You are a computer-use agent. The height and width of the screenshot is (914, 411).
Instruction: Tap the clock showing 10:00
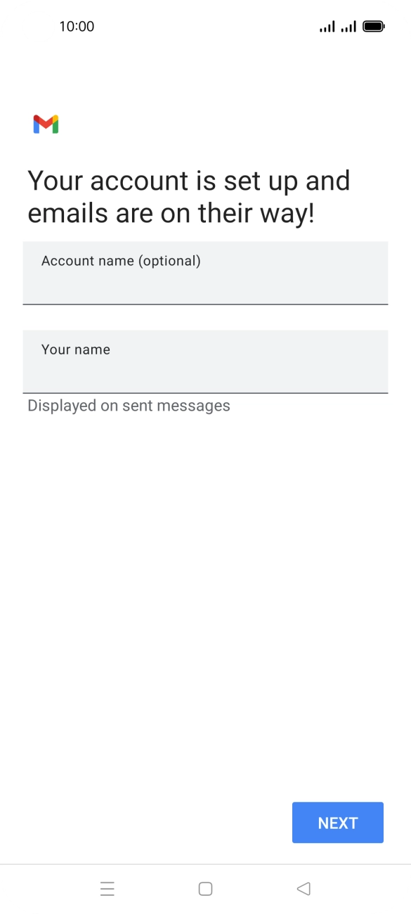click(74, 26)
